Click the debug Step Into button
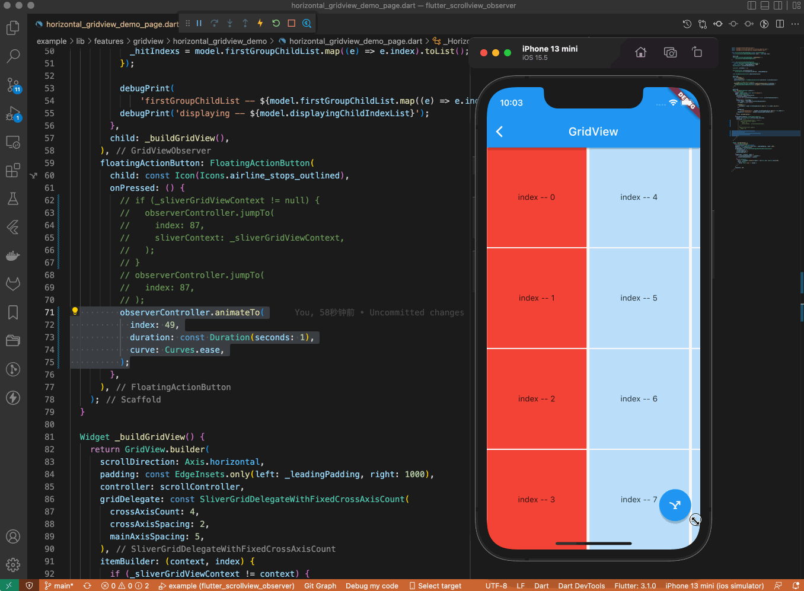Image resolution: width=804 pixels, height=591 pixels. (x=230, y=23)
